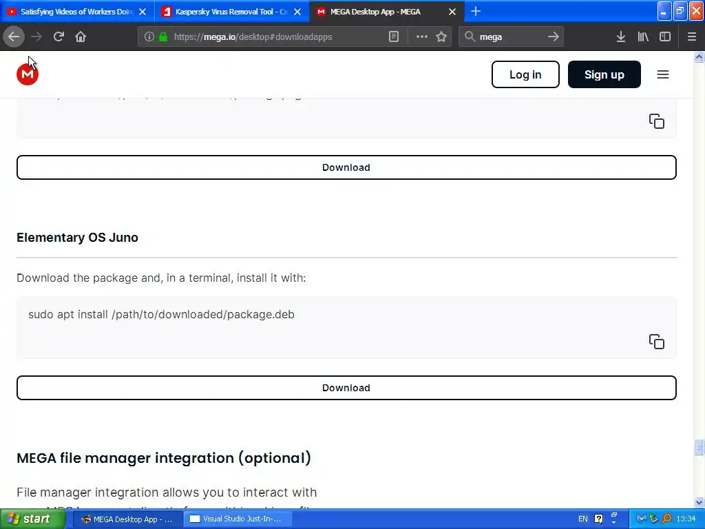Open the Downloads toolbar icon
The image size is (705, 529).
[x=621, y=37]
